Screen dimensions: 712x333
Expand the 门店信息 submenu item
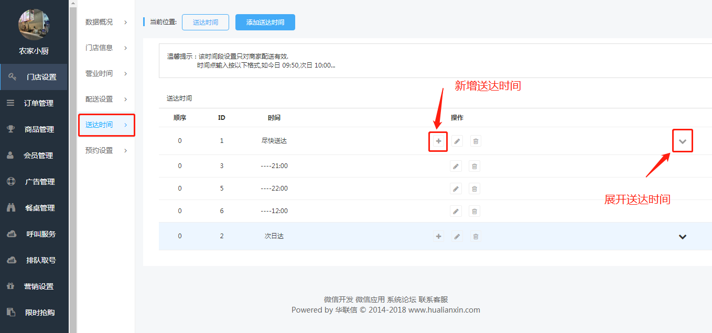point(106,48)
